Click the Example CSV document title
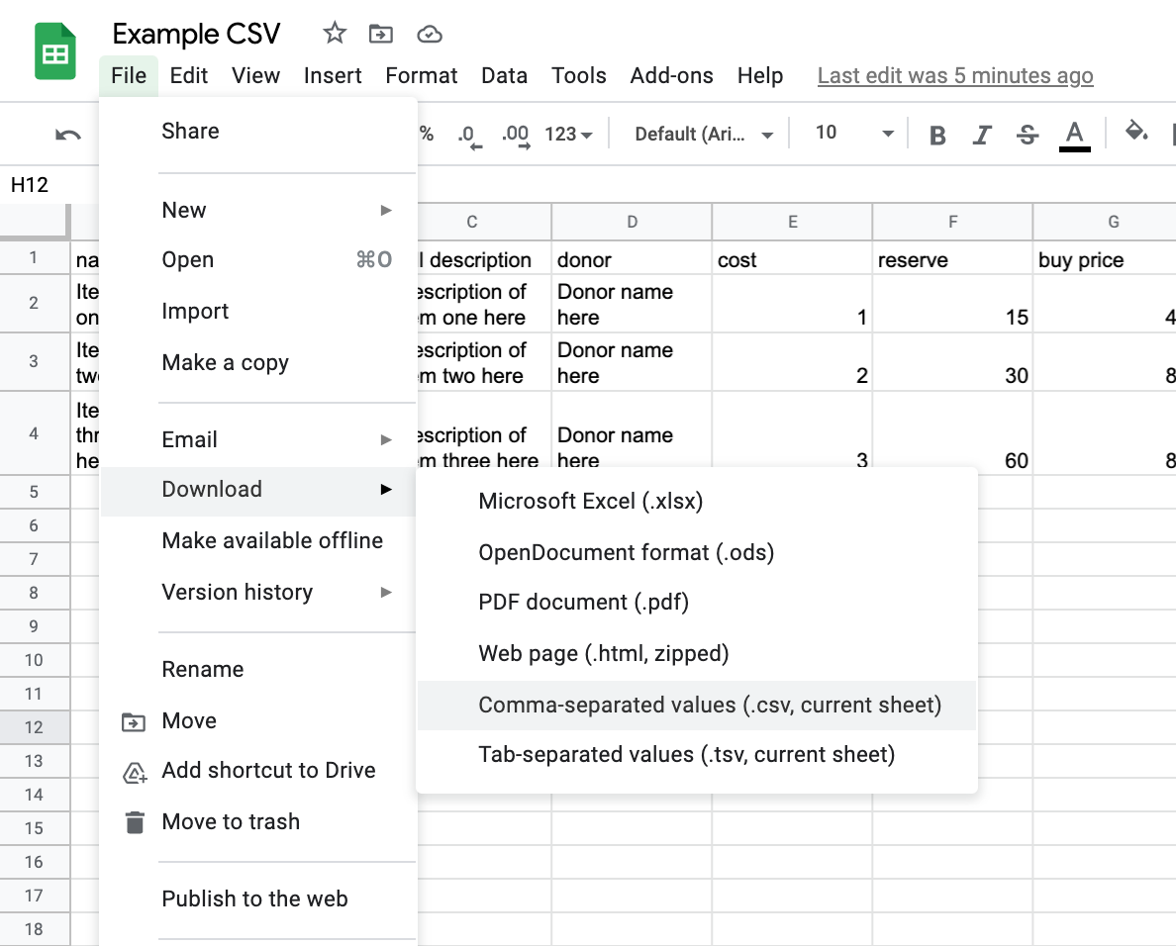Image resolution: width=1176 pixels, height=946 pixels. (x=197, y=34)
